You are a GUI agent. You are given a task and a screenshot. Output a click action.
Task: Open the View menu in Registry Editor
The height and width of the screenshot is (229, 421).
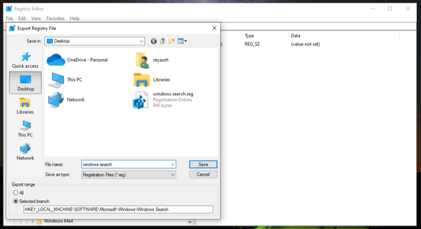pos(36,19)
